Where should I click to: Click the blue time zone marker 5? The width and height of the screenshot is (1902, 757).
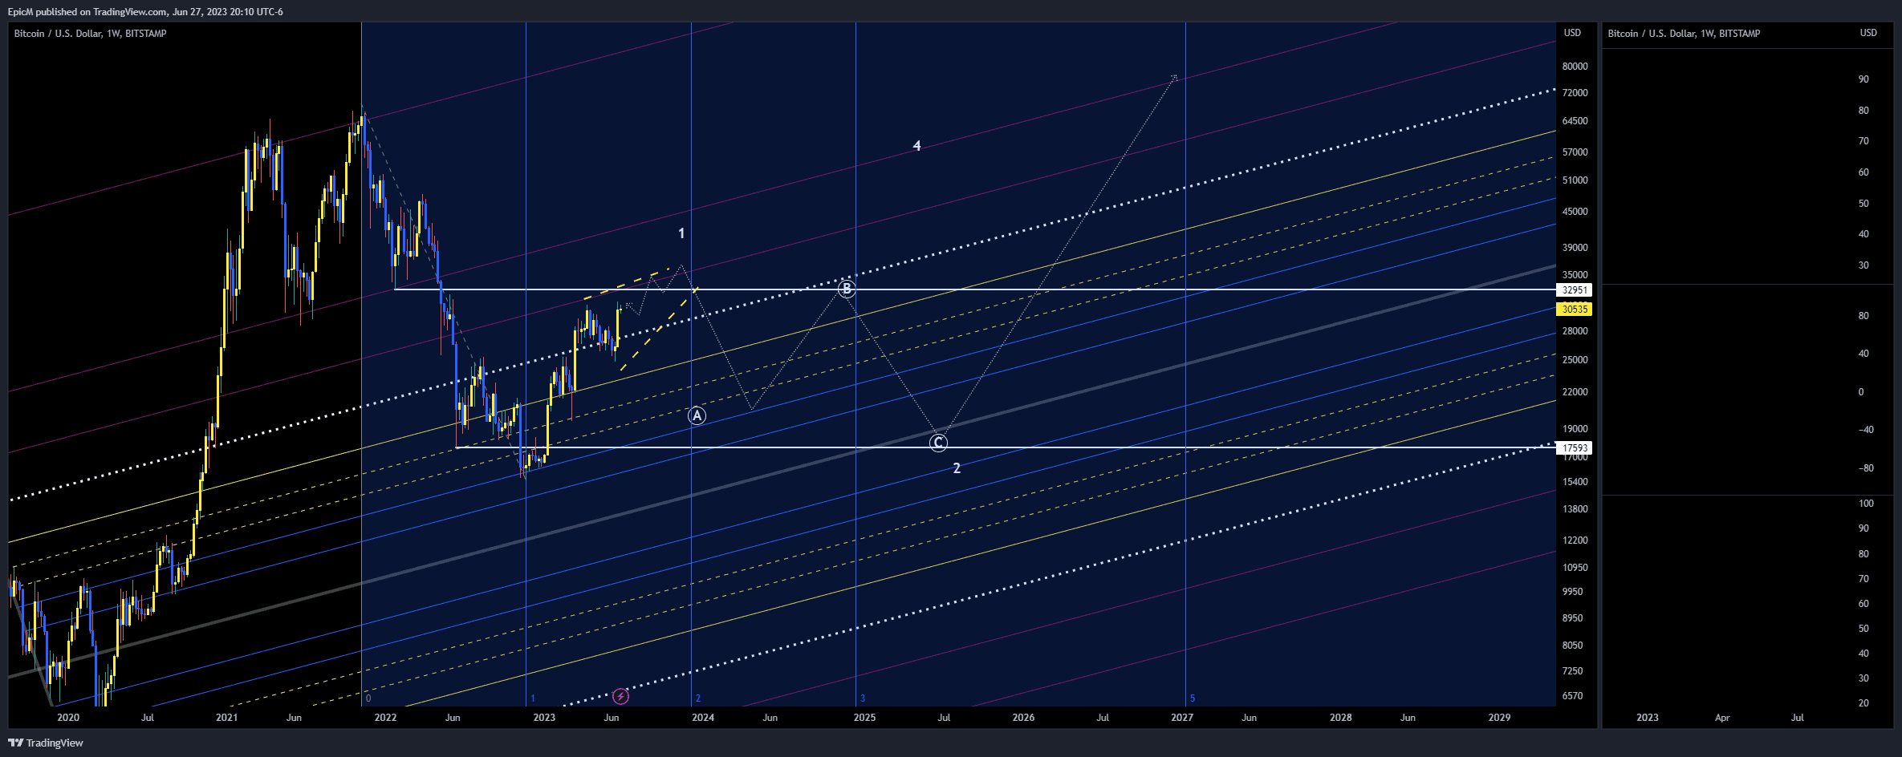1193,698
